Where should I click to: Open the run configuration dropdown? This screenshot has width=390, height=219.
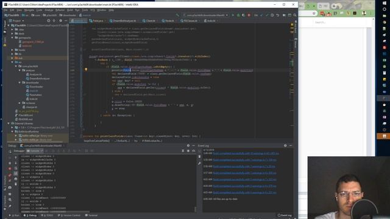206,15
